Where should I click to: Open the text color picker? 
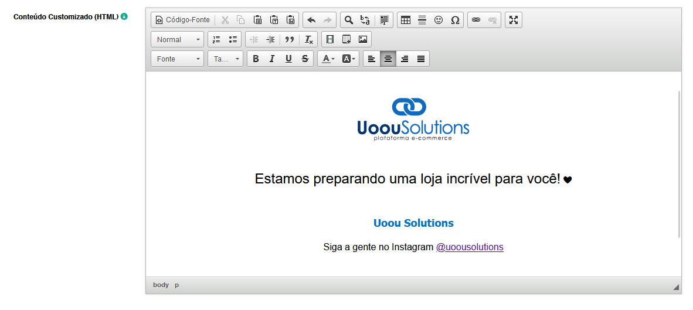point(328,59)
